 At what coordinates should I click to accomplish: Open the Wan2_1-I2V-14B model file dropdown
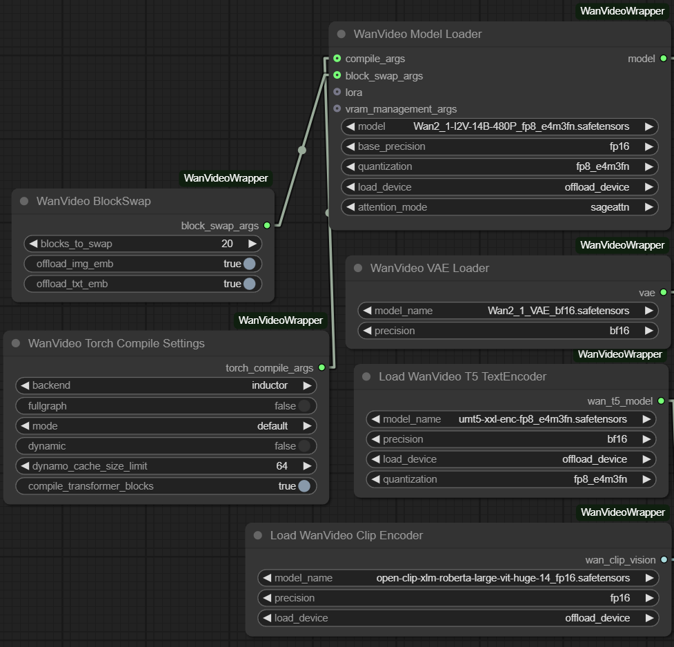click(499, 126)
